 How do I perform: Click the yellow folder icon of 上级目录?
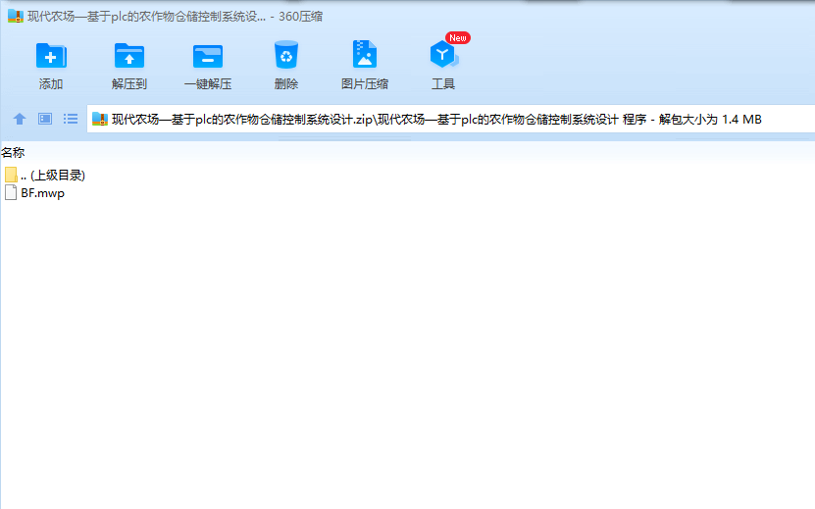(11, 175)
